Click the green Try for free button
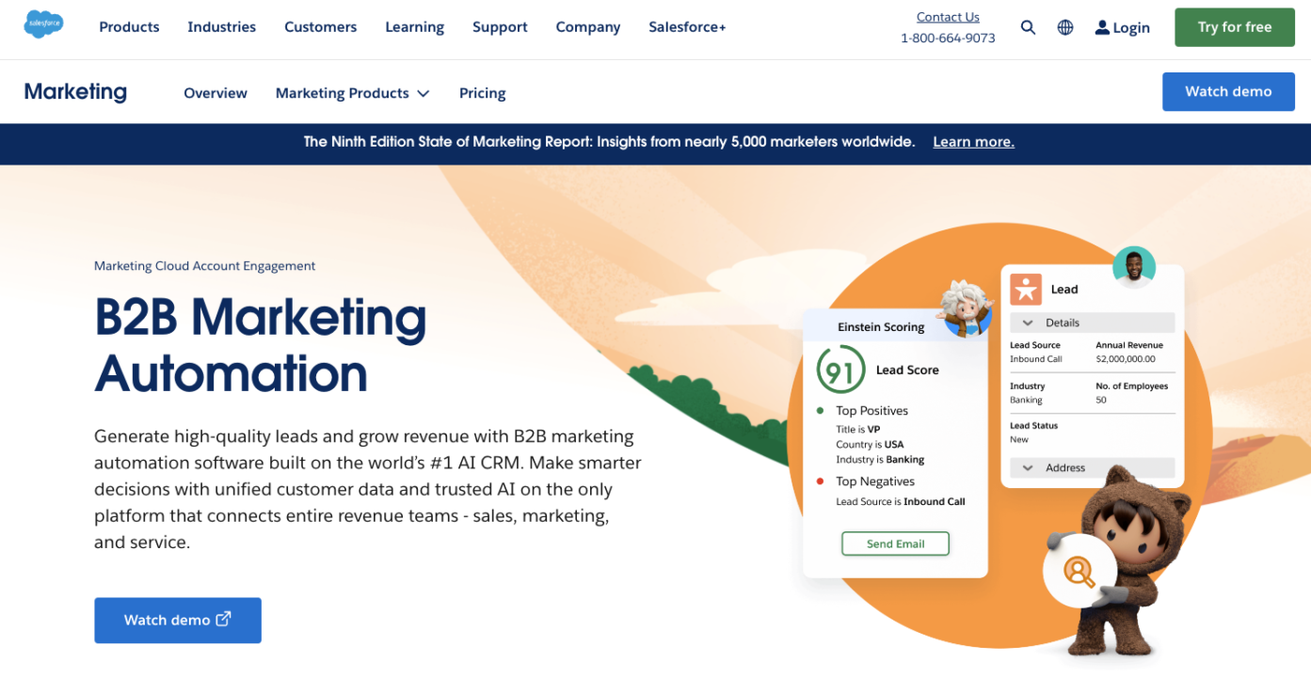 coord(1235,27)
